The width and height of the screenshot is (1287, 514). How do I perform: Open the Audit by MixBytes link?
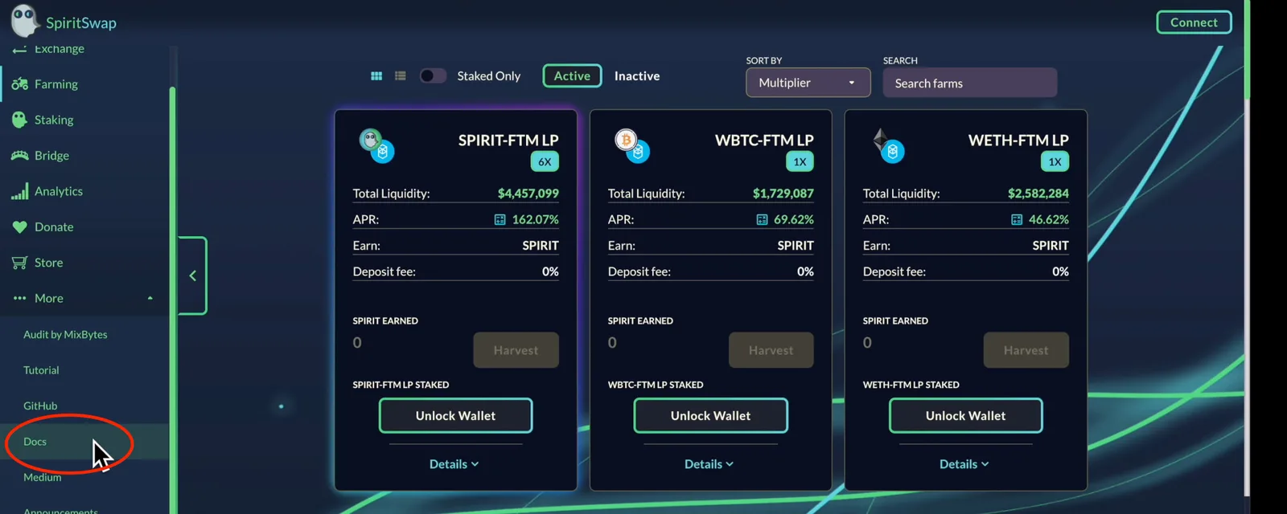tap(65, 334)
